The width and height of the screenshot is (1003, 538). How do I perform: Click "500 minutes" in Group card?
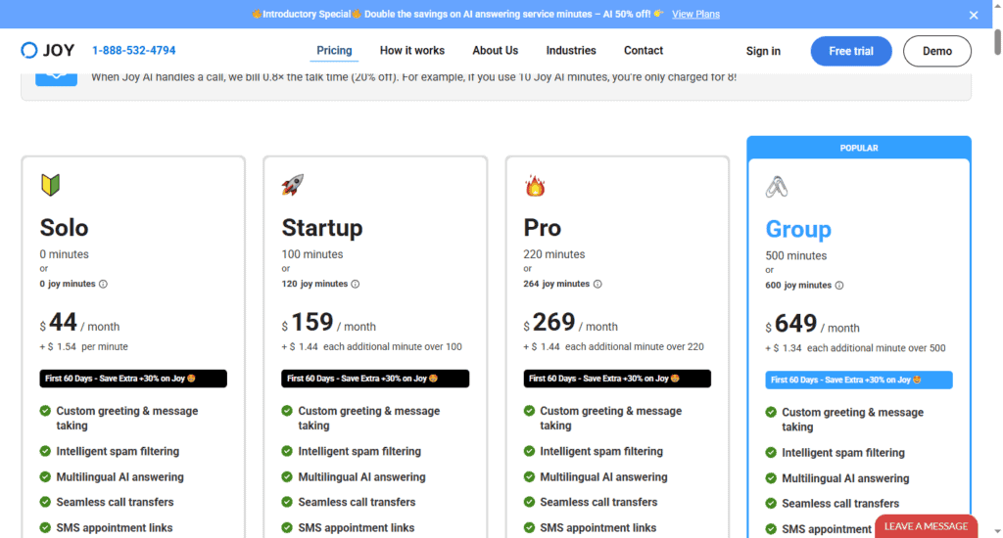pyautogui.click(x=795, y=255)
